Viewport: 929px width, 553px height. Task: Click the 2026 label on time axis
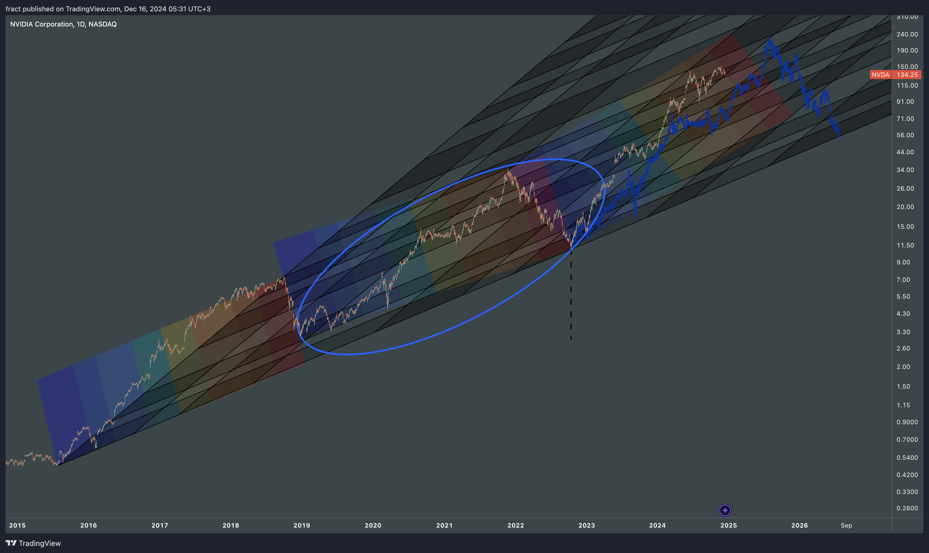(x=800, y=525)
